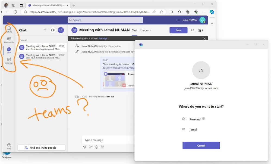Open the second Meeting with Jamal NUM... chat
Screen dimensions: 271x164
click(x=42, y=56)
